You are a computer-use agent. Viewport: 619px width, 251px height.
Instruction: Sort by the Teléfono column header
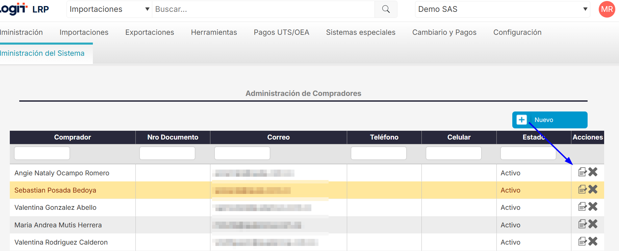pyautogui.click(x=384, y=137)
